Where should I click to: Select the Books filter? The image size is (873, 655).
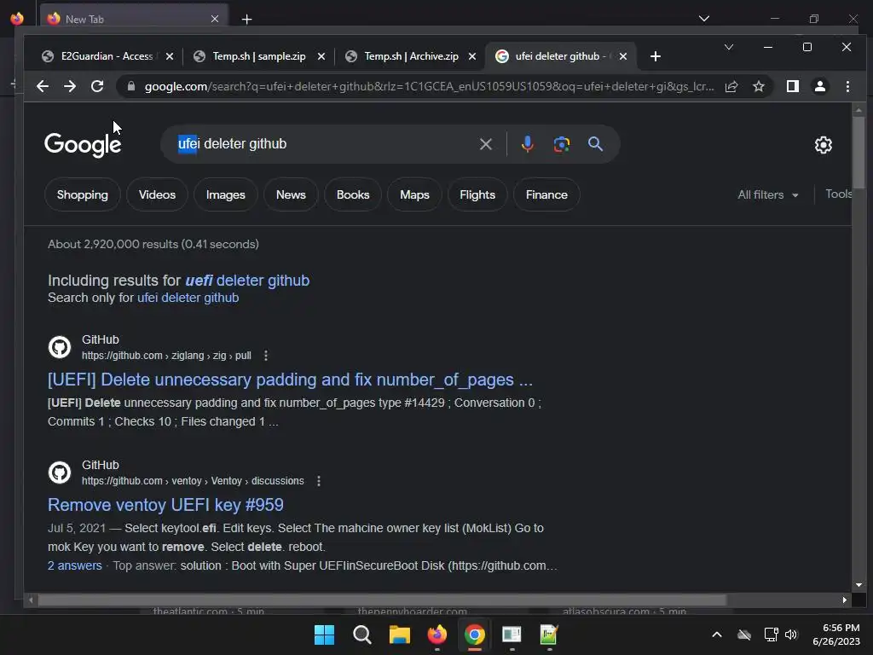(353, 195)
